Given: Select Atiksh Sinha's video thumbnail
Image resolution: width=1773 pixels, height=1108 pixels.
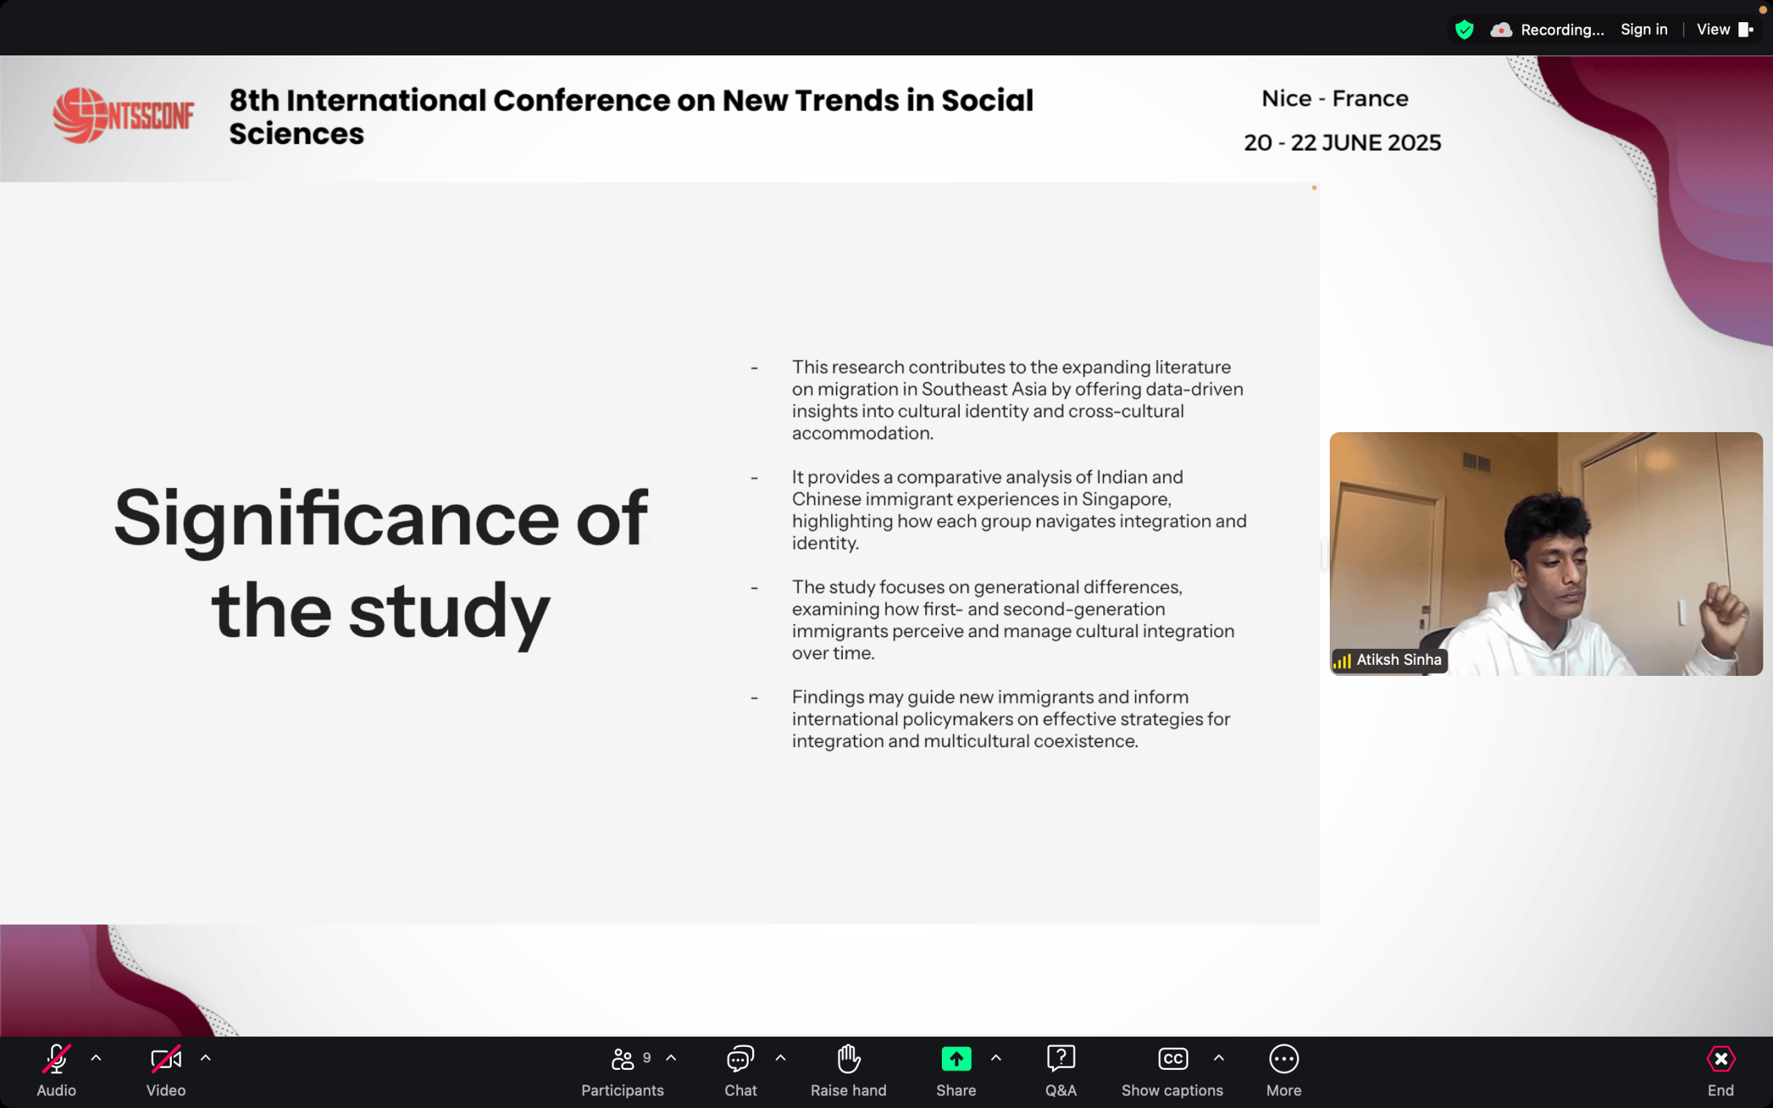Looking at the screenshot, I should (1546, 553).
